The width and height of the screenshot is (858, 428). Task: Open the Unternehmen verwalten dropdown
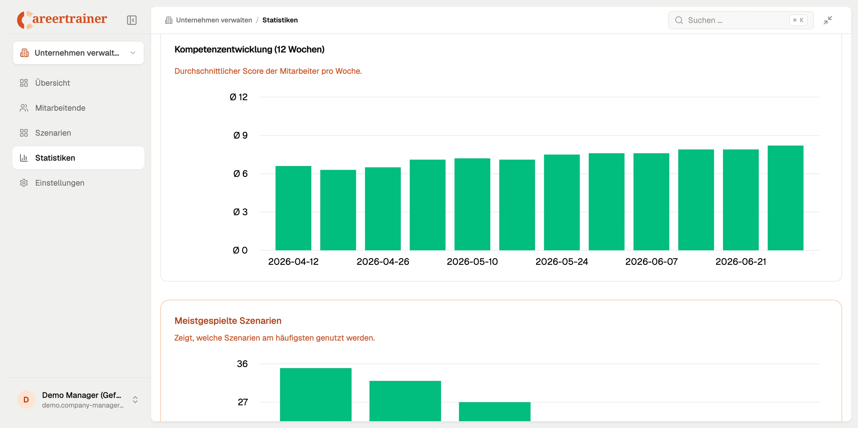pyautogui.click(x=78, y=53)
